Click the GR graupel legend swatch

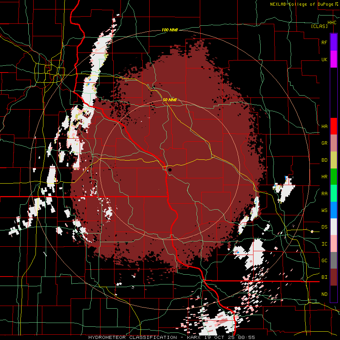coord(334,143)
